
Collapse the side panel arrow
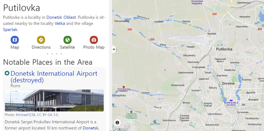(114, 49)
